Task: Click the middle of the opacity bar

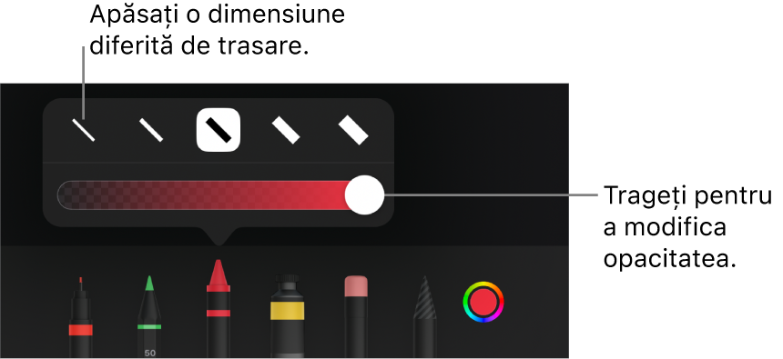Action: point(211,195)
